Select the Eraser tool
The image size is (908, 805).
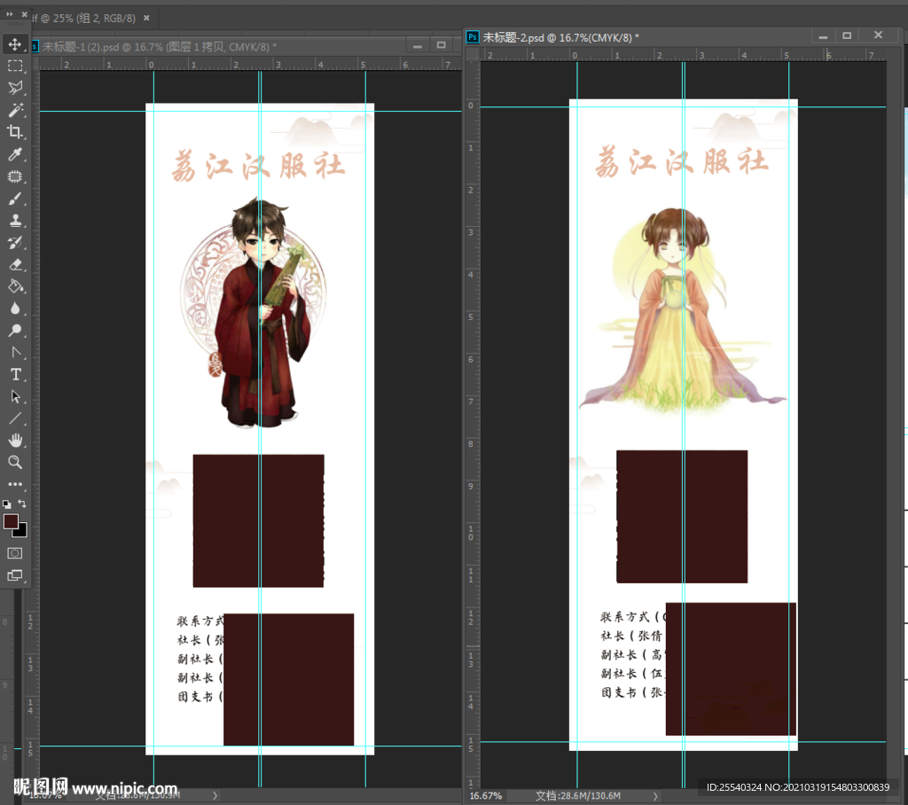[x=15, y=264]
